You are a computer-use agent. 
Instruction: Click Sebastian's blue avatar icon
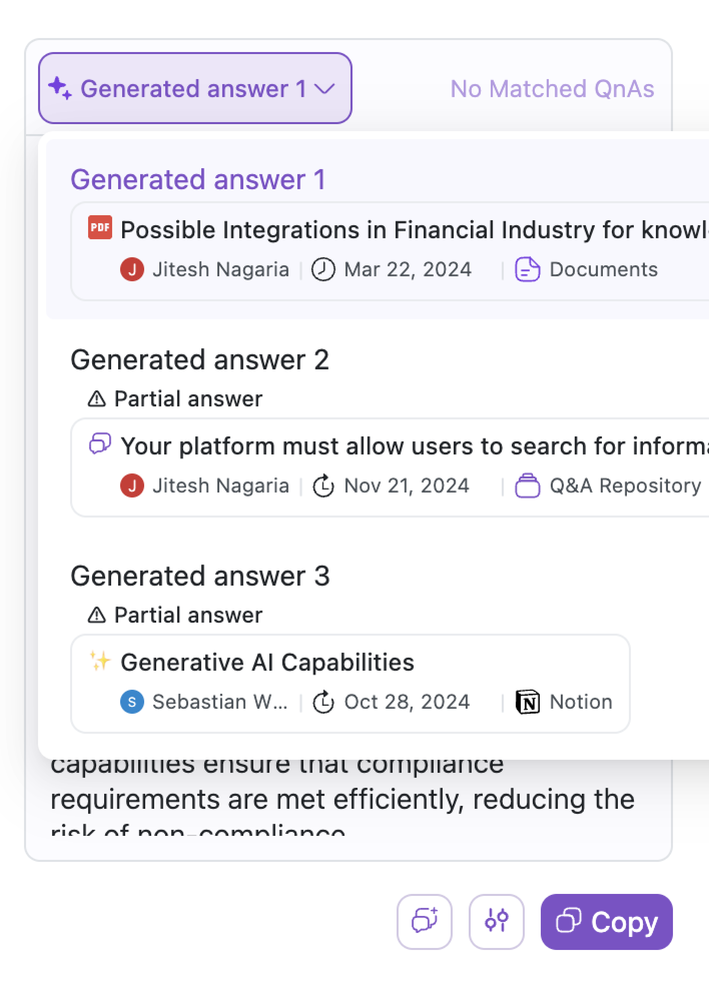132,702
